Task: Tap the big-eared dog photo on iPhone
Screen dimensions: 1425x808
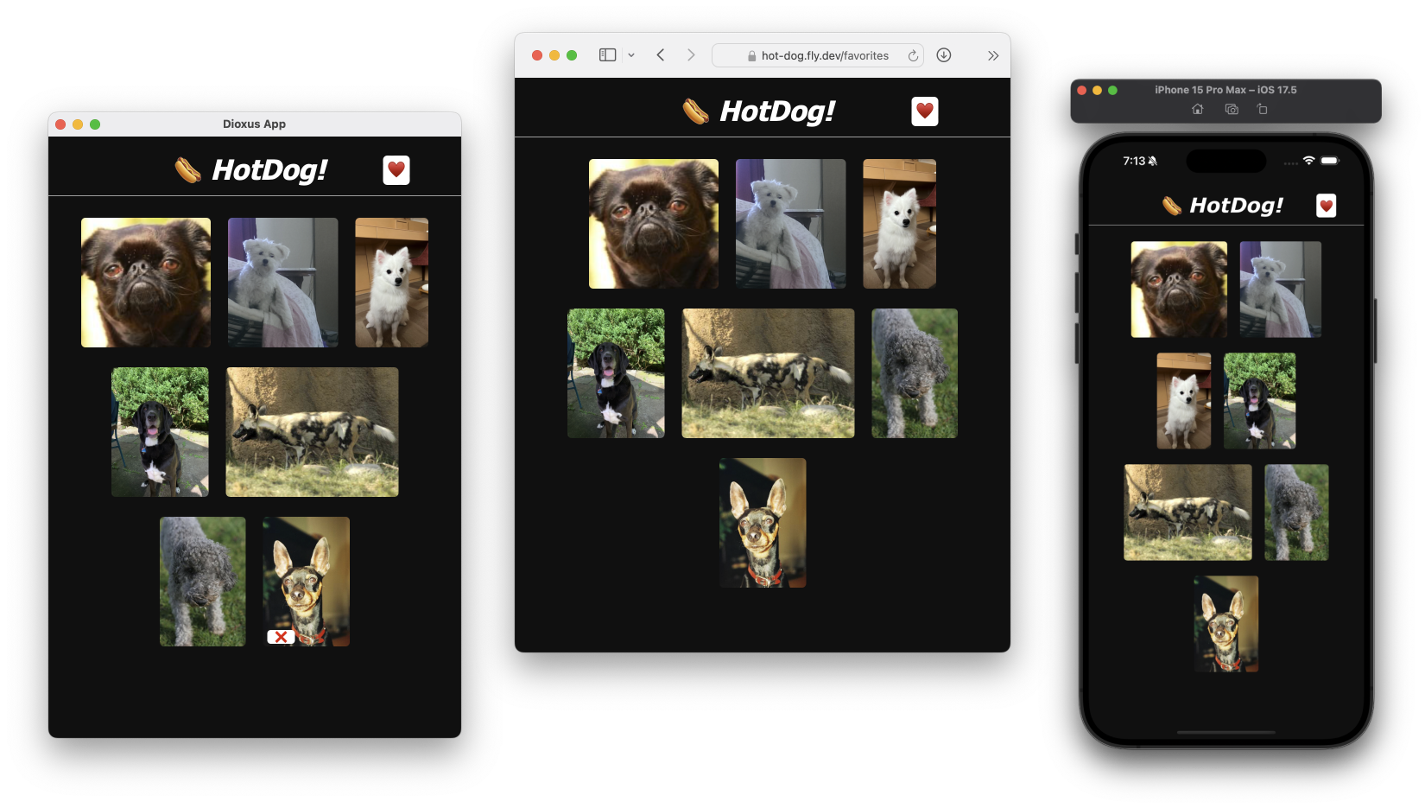Action: tap(1226, 624)
